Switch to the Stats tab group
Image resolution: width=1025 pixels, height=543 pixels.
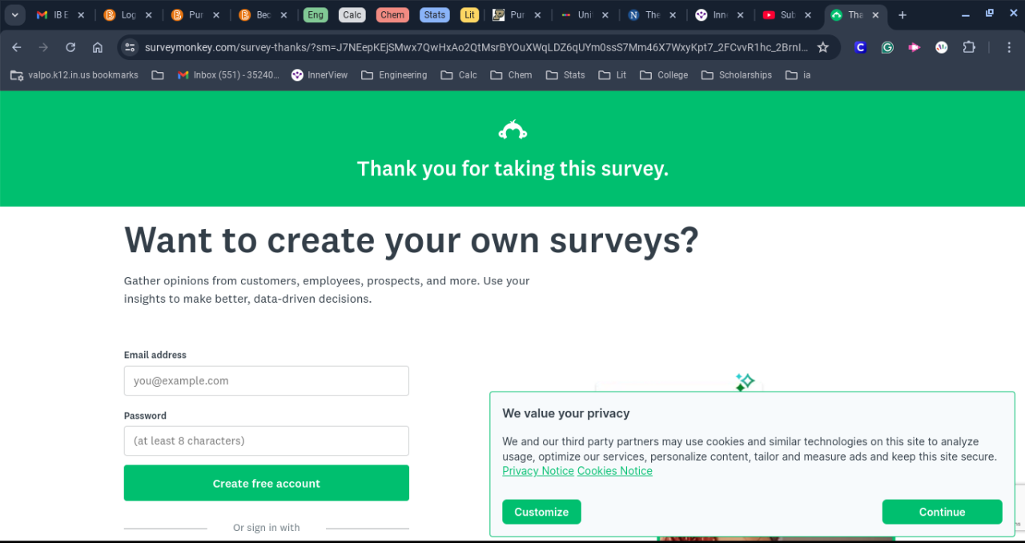[434, 15]
